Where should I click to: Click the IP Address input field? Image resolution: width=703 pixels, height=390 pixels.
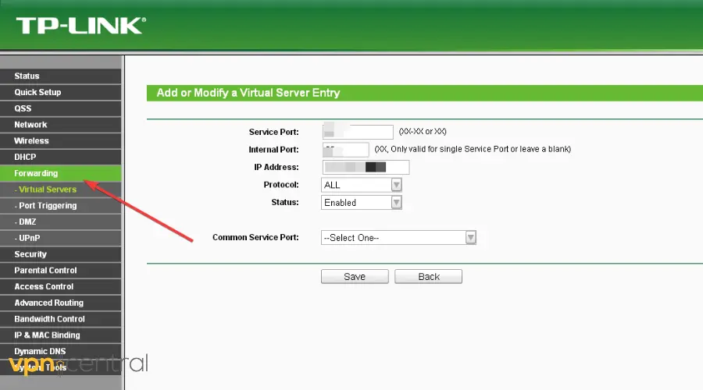point(366,167)
